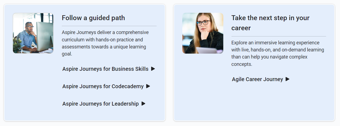340x126 pixels.
Task: Click the divider line under the career heading
Action: tap(279, 36)
